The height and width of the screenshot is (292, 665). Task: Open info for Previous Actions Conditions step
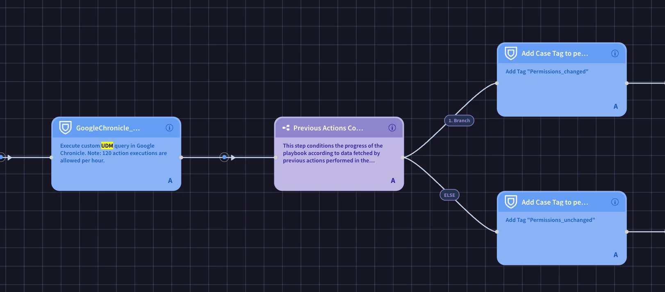392,128
